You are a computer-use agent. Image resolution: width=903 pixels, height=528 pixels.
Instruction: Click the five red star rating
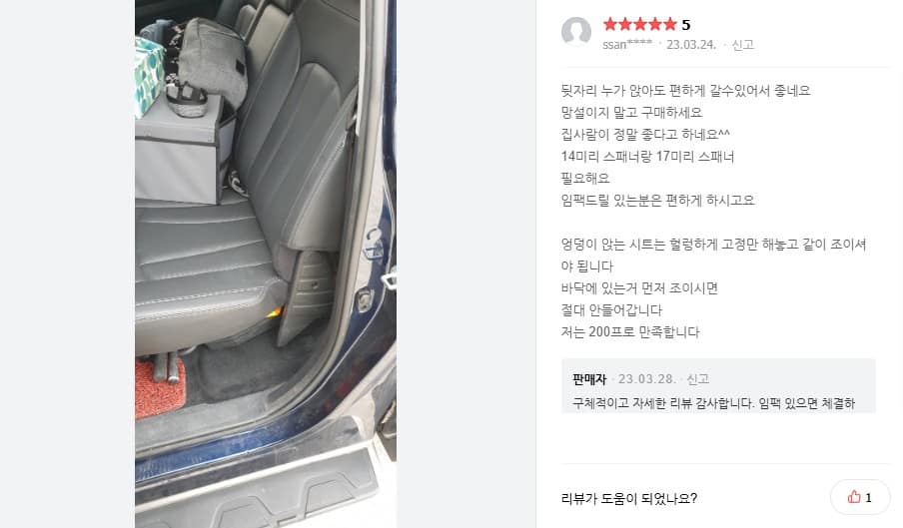click(639, 24)
